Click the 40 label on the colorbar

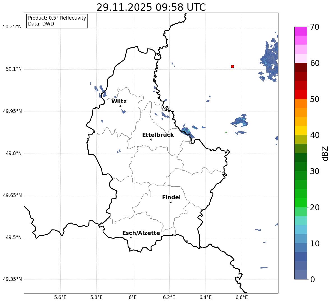[x=315, y=135]
